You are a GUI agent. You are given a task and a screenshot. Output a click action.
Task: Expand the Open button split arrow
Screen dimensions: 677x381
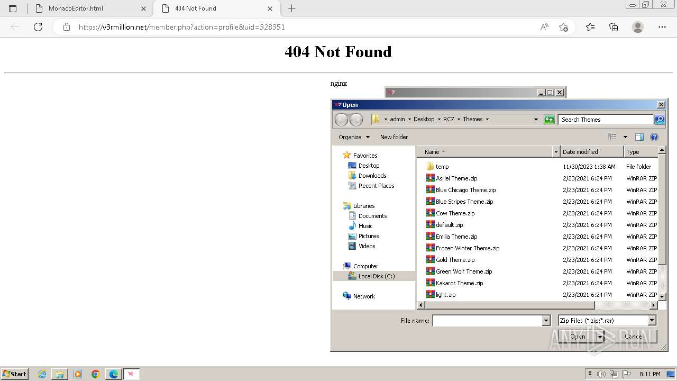click(600, 337)
